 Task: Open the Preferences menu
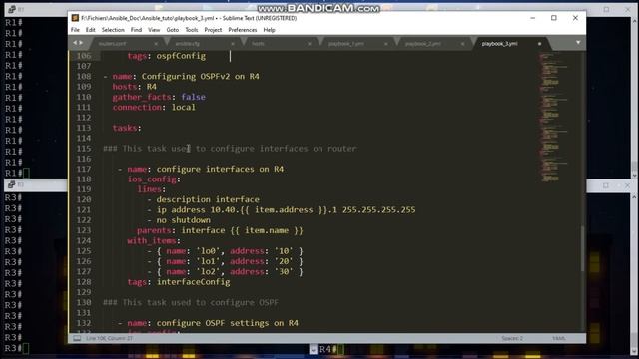click(x=242, y=30)
